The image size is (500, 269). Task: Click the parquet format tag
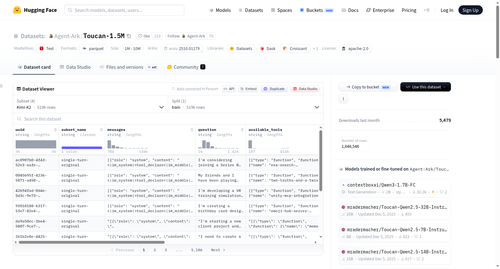(x=93, y=48)
